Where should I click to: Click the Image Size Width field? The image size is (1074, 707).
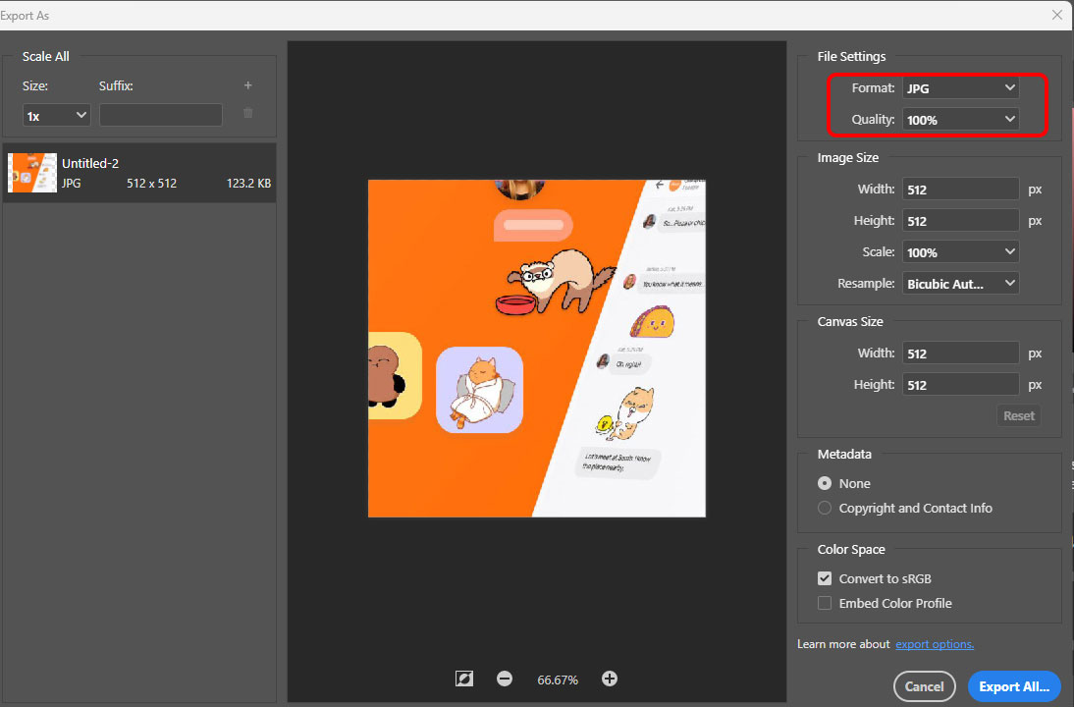click(x=960, y=190)
